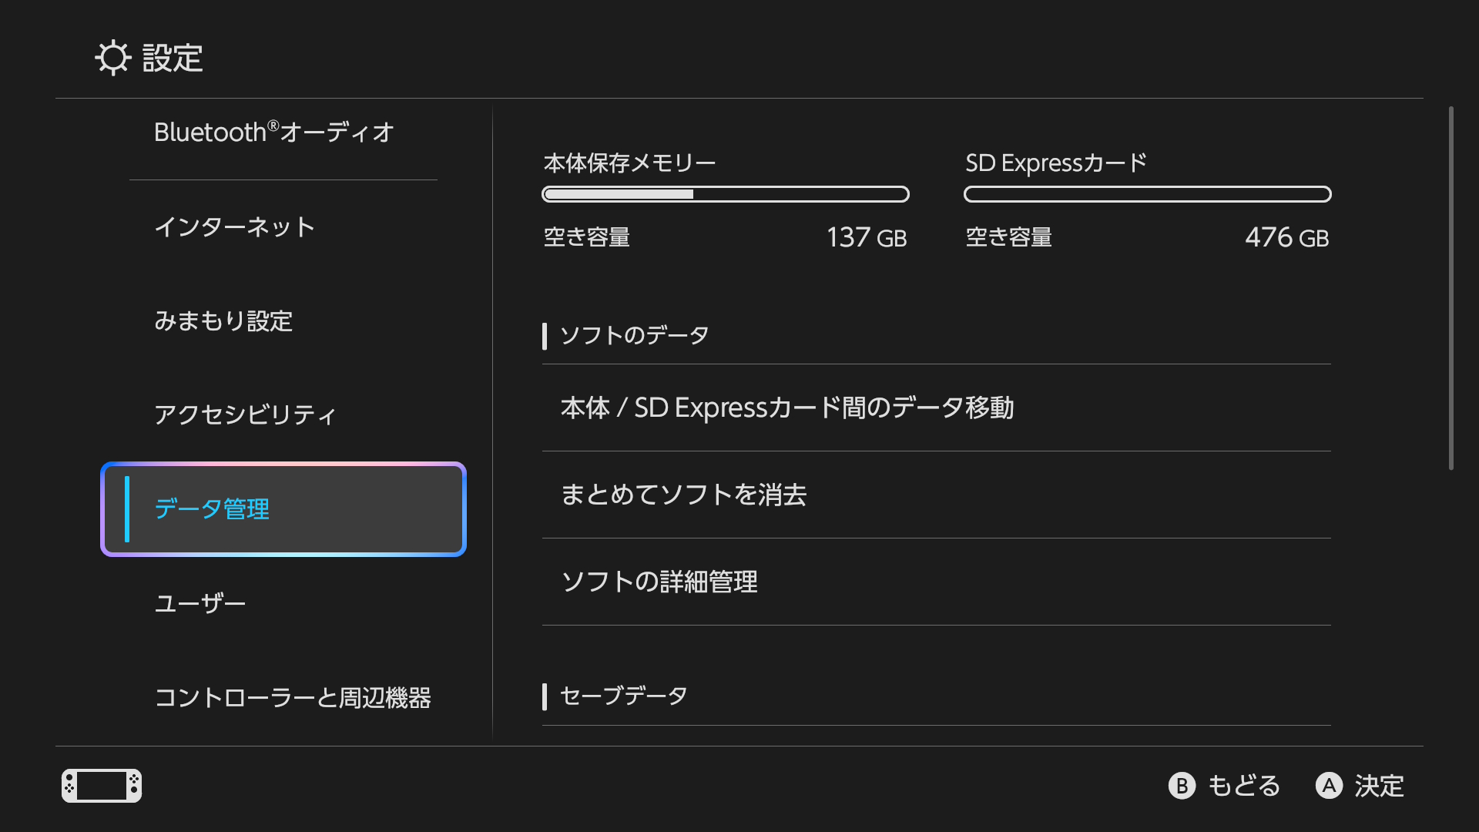Screen dimensions: 1479x832
Task: Open Bluetooth オーディオ settings
Action: [274, 133]
